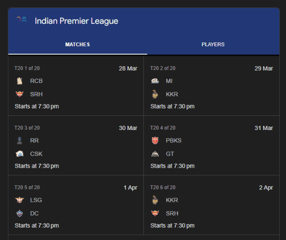Image resolution: width=286 pixels, height=240 pixels.
Task: Switch to the Matches tab
Action: click(77, 45)
